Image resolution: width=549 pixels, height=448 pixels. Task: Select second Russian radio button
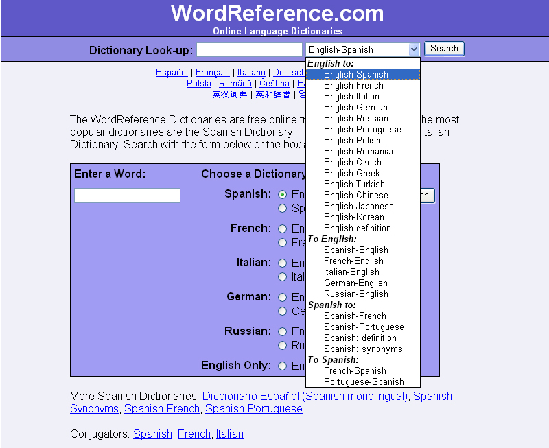click(282, 346)
